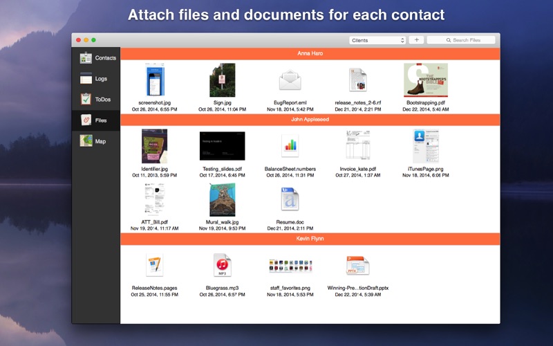Switch to the Logs section

tap(96, 78)
